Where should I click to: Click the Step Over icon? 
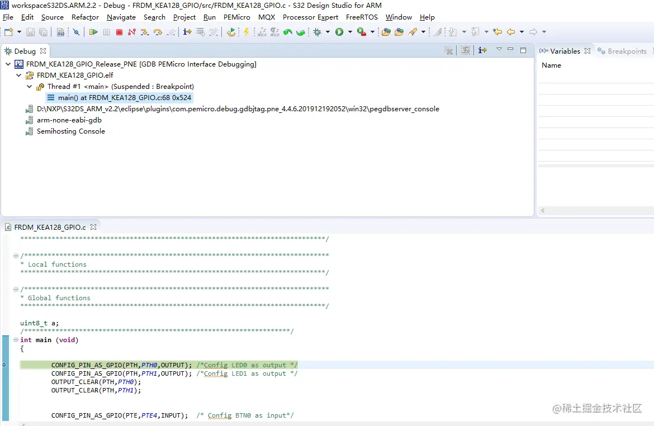click(x=158, y=32)
